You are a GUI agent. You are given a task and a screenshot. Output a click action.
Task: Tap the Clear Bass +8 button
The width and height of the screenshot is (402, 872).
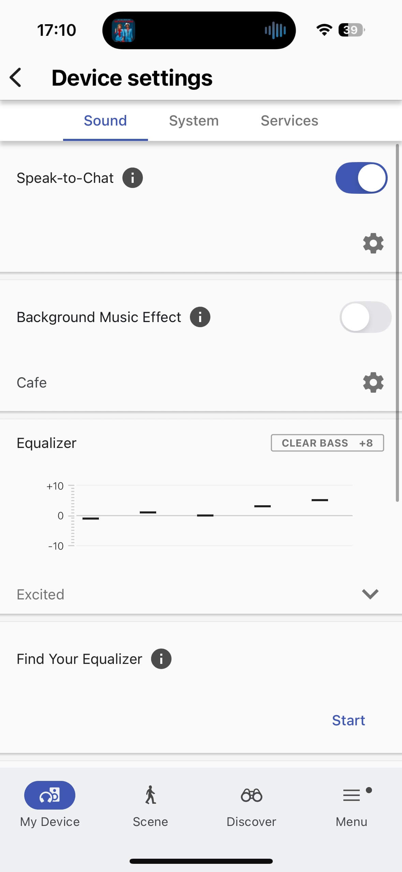click(327, 443)
